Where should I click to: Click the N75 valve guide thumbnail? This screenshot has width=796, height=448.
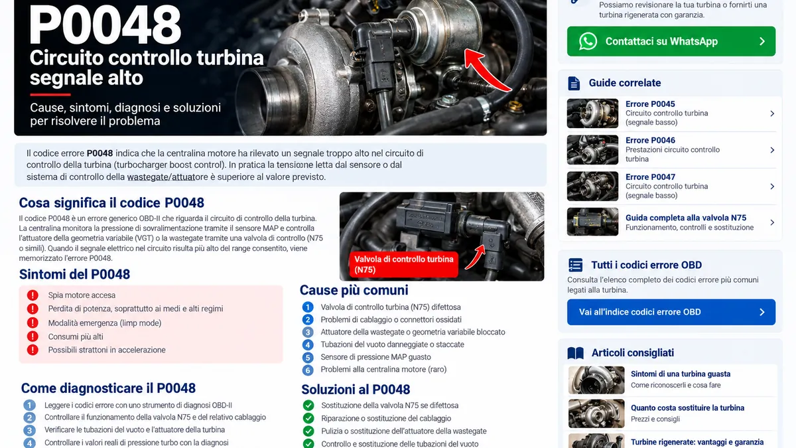(x=593, y=222)
